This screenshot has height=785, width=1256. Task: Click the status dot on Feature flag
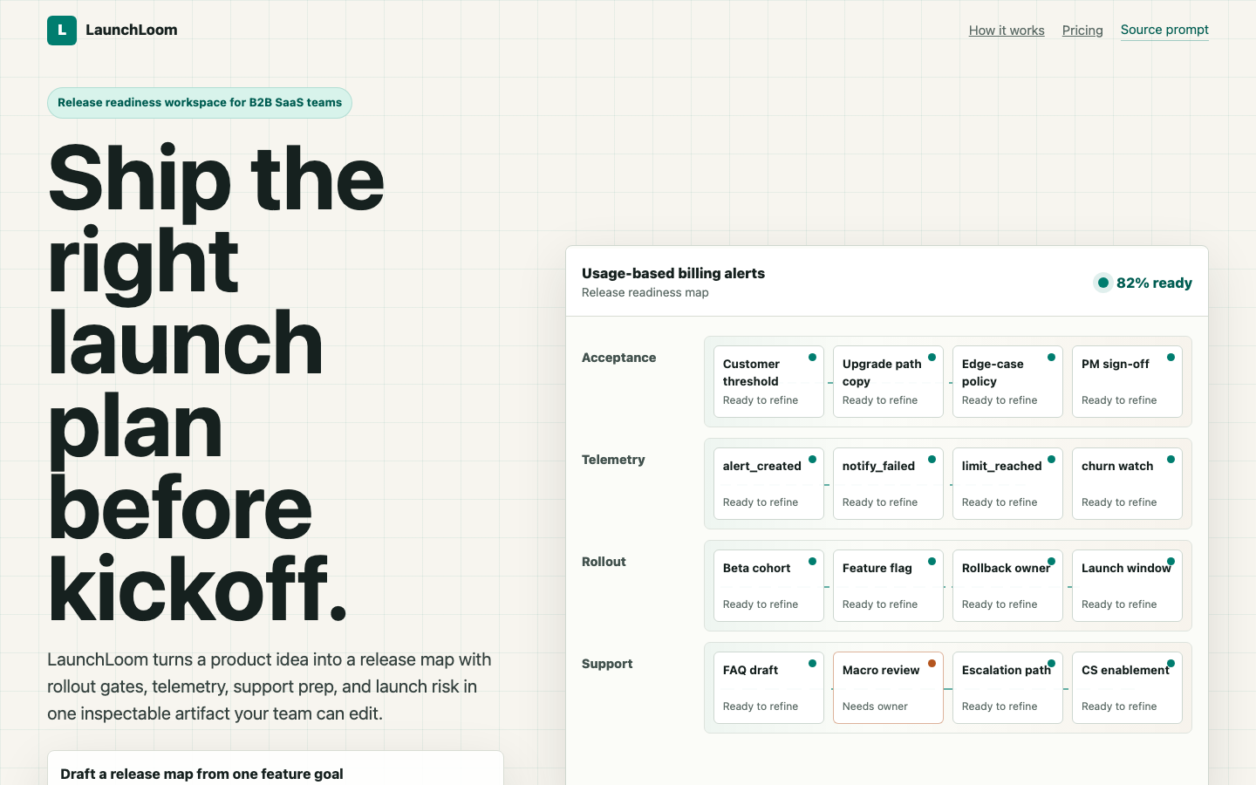[x=932, y=562]
